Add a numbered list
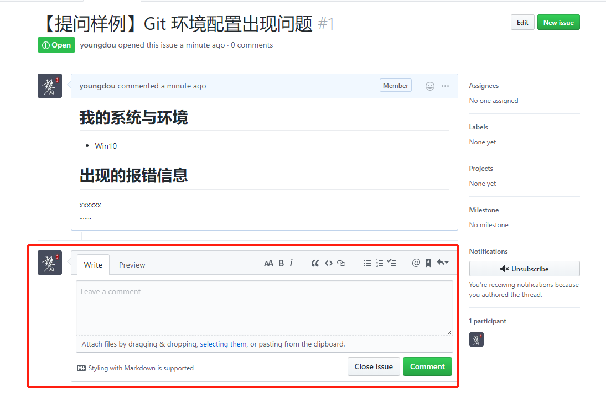This screenshot has width=606, height=398. (380, 263)
